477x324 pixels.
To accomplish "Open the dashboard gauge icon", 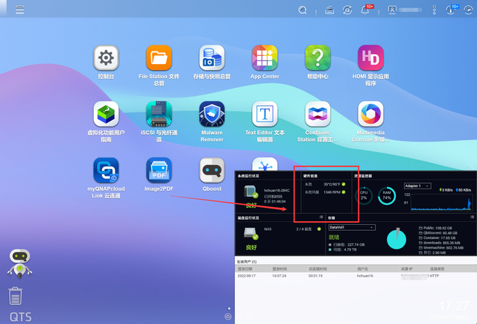I will click(469, 10).
